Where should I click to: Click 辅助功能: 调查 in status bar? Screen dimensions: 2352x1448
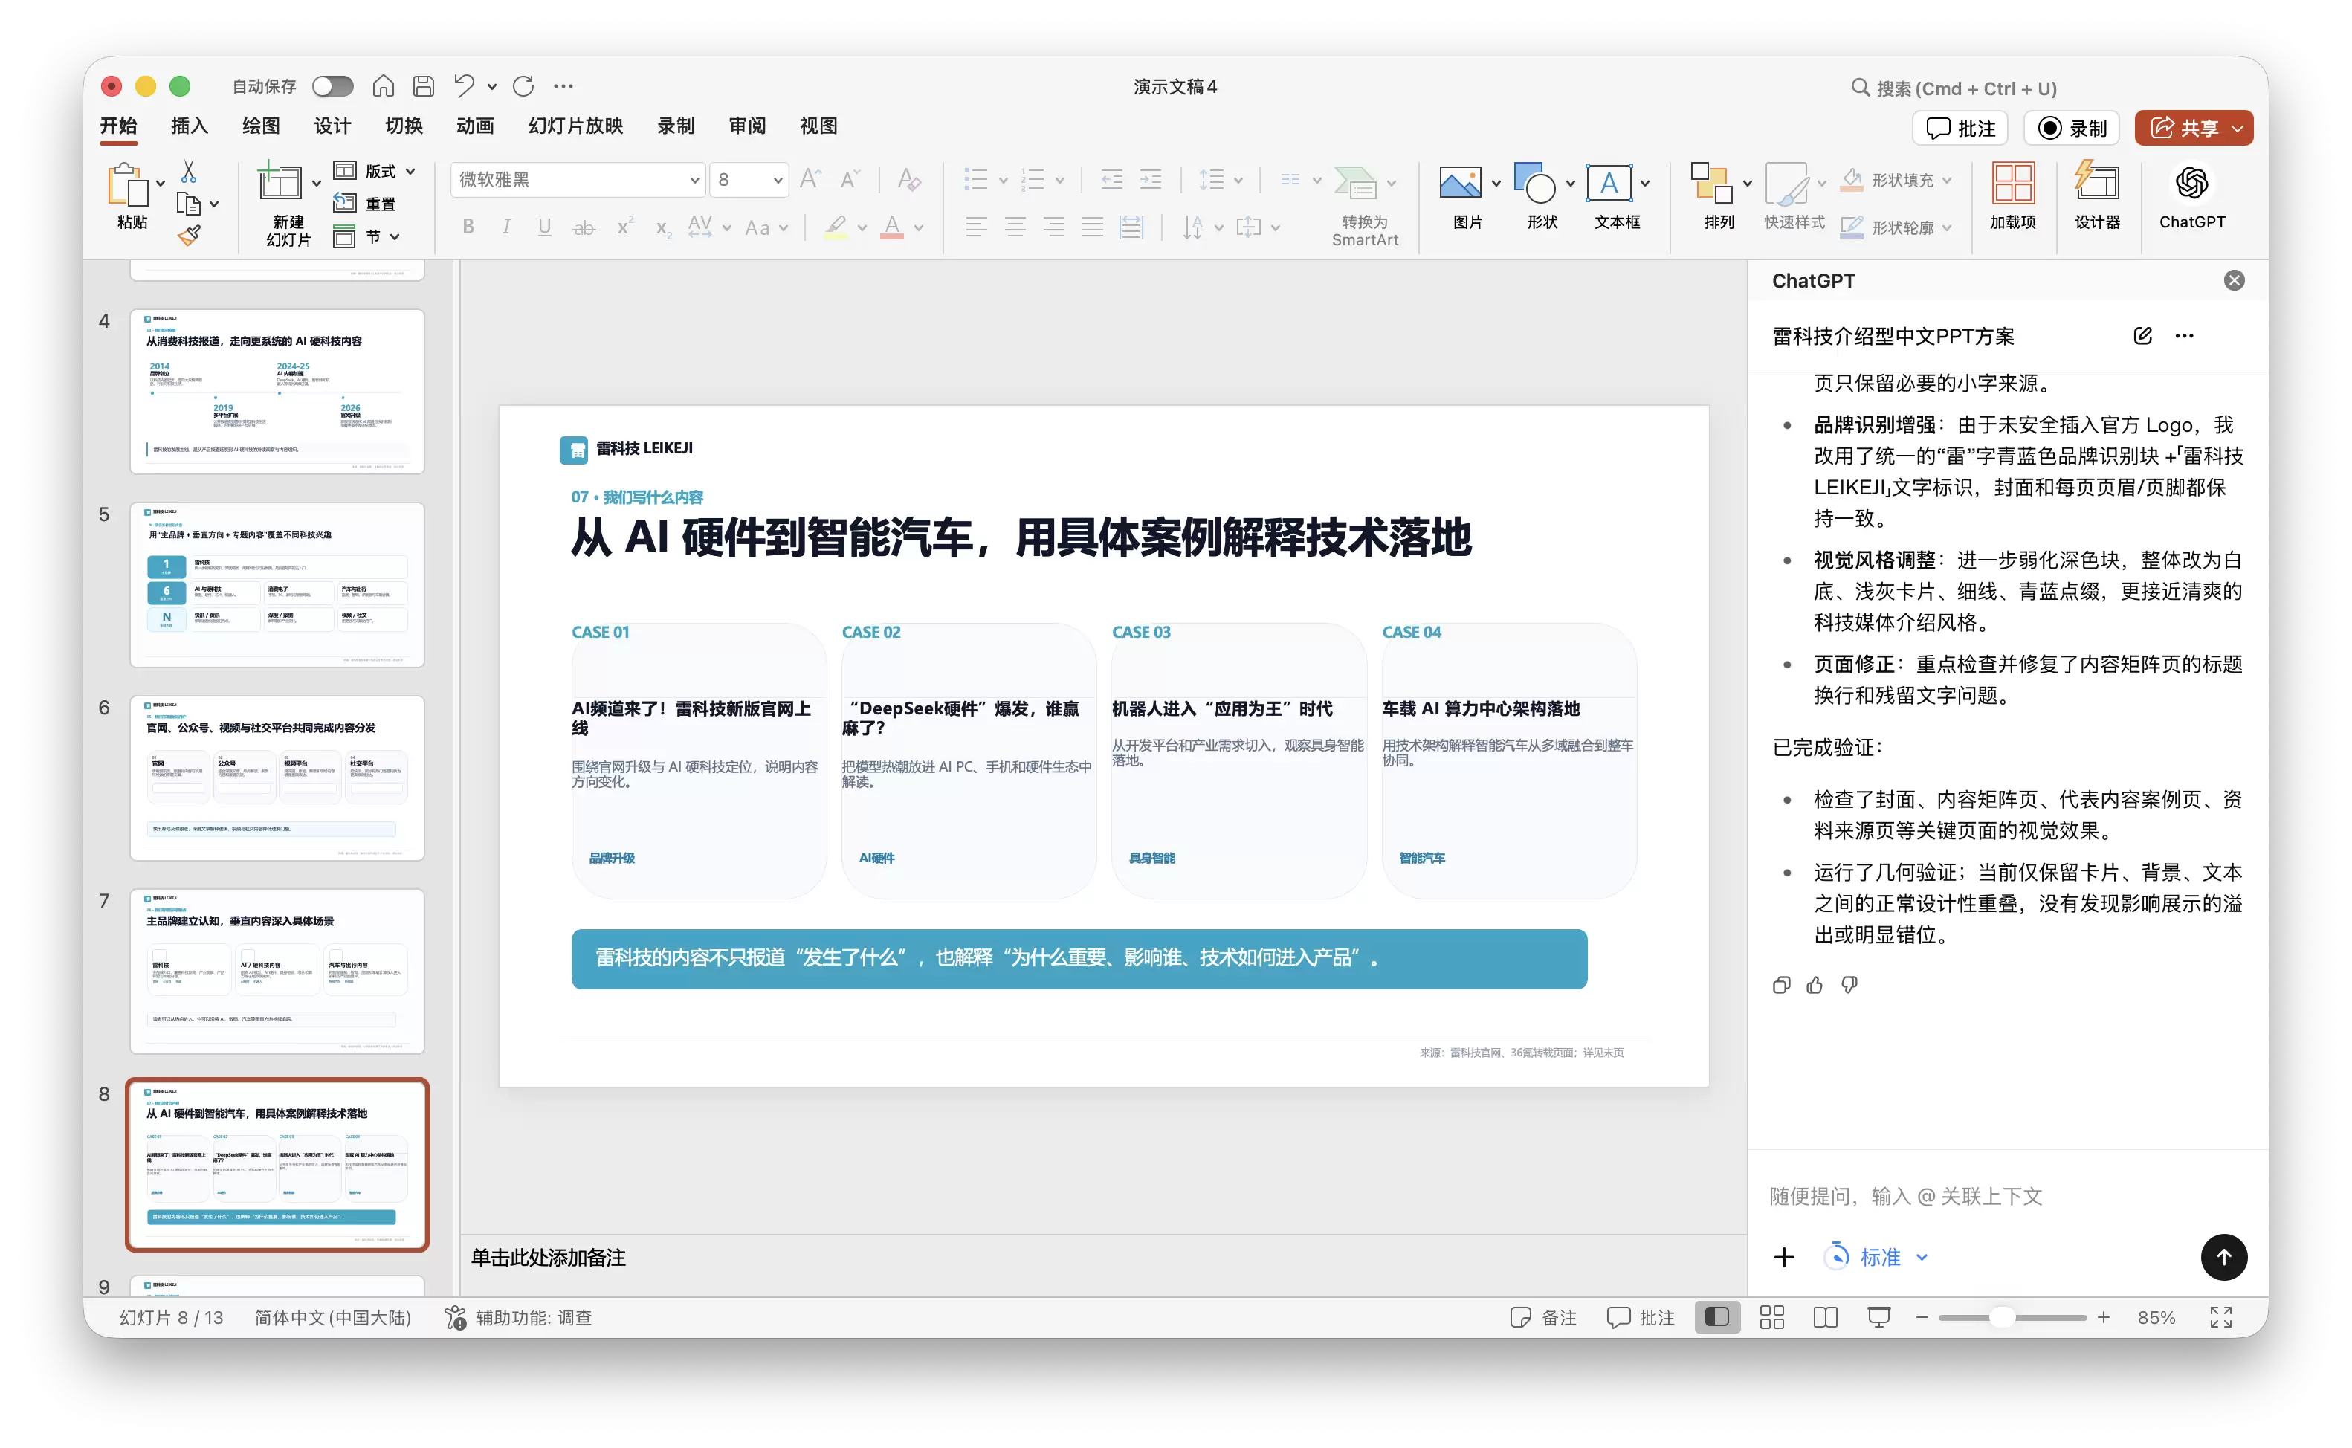point(518,1318)
